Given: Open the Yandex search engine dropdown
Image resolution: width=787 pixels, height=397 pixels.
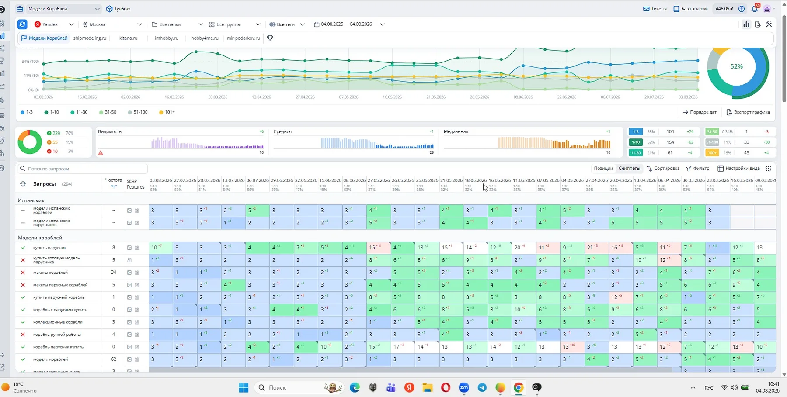Looking at the screenshot, I should point(54,24).
